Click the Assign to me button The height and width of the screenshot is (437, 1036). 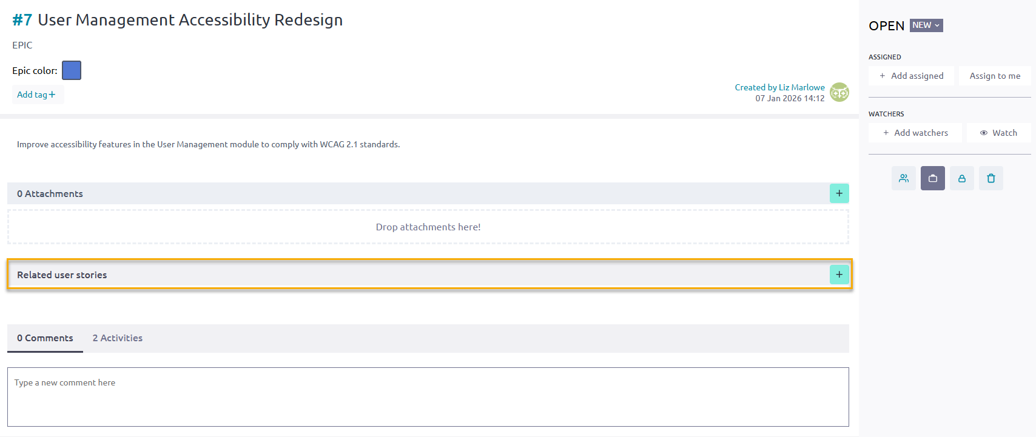pos(994,76)
